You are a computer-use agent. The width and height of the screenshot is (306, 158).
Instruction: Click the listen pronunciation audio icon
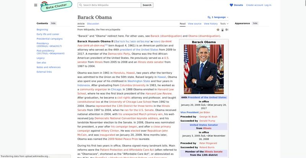pyautogui.click(x=152, y=42)
